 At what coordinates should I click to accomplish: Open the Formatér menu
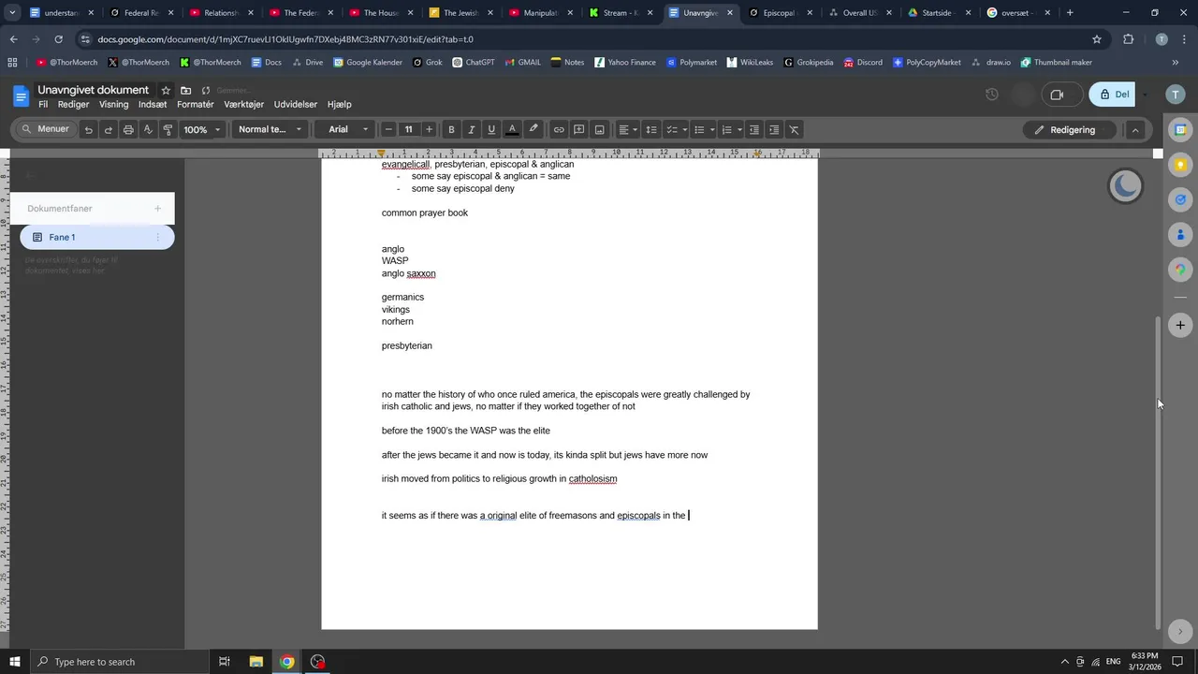(196, 105)
